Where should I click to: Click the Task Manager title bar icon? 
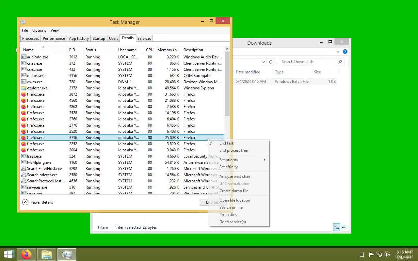[23, 22]
